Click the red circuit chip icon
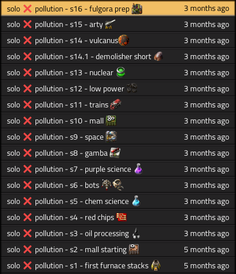 click(121, 217)
